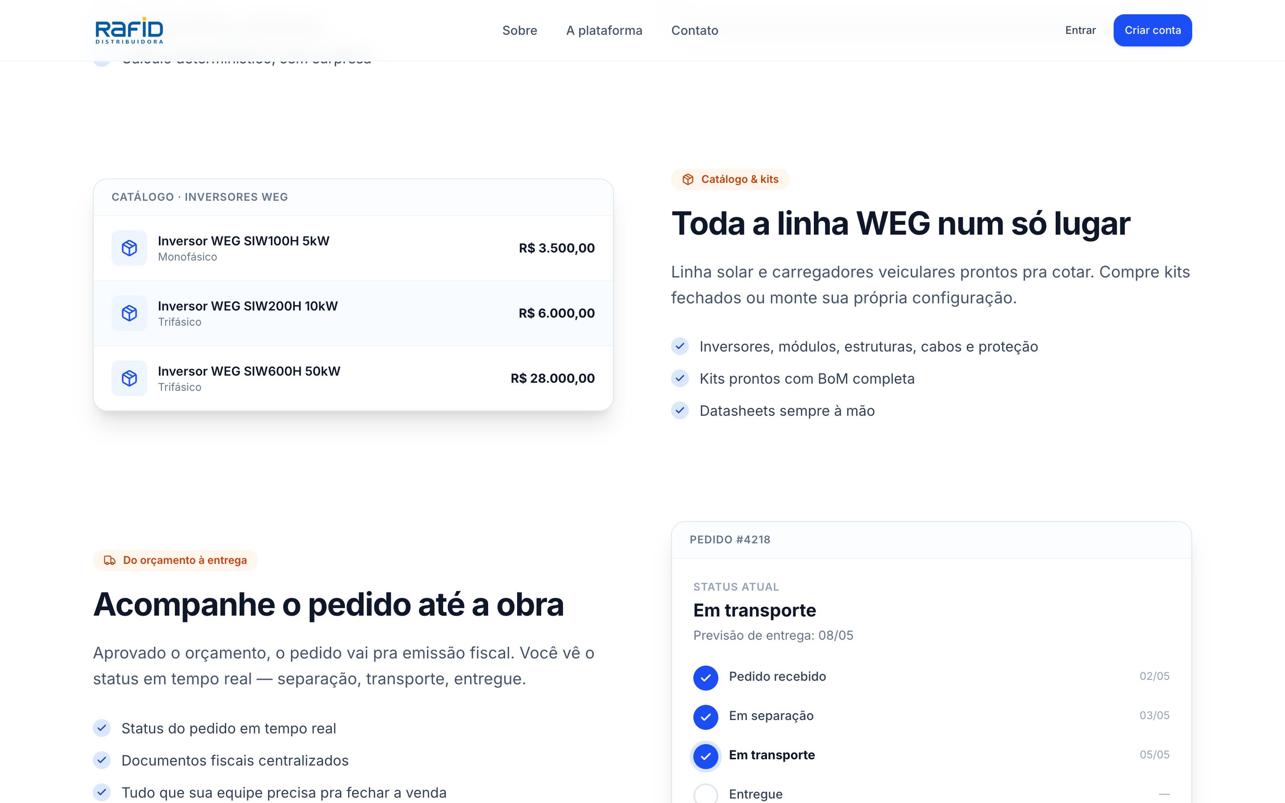Click check icon beside Kits prontos com BoM
Screen dimensions: 1285x803
[680, 379]
